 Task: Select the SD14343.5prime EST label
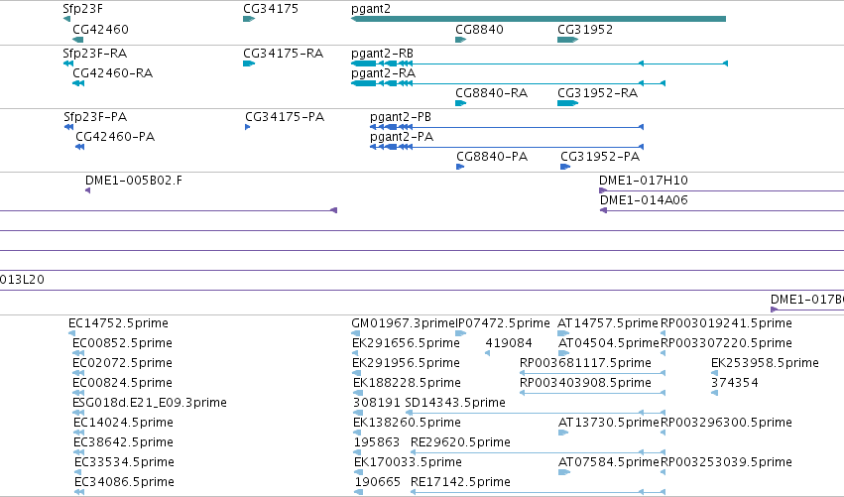click(455, 402)
